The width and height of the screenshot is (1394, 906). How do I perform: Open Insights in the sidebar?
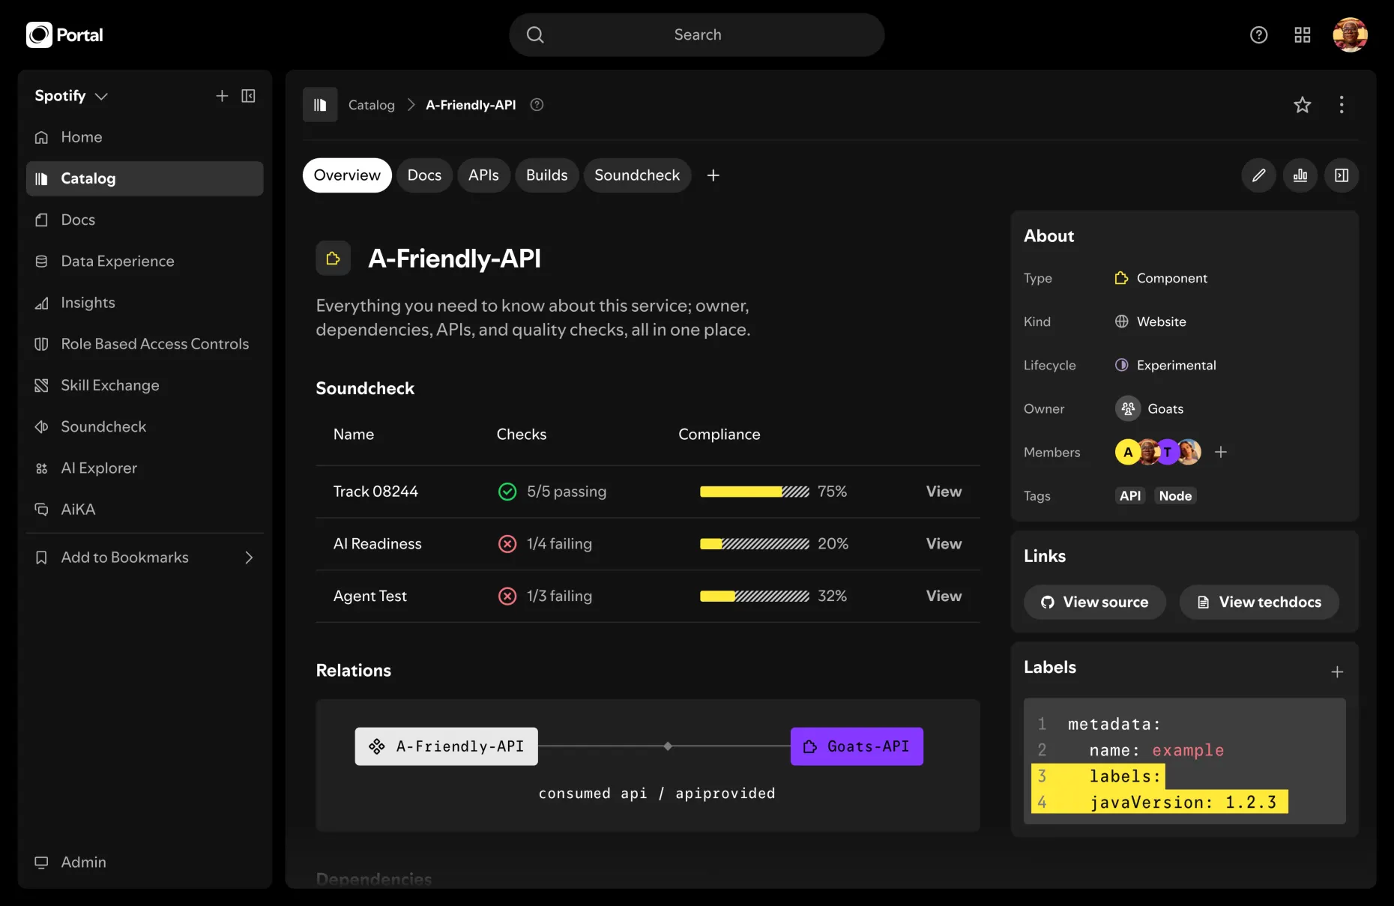(145, 303)
